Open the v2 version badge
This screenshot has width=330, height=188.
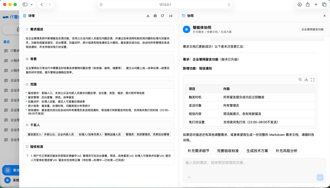pyautogui.click(x=171, y=16)
